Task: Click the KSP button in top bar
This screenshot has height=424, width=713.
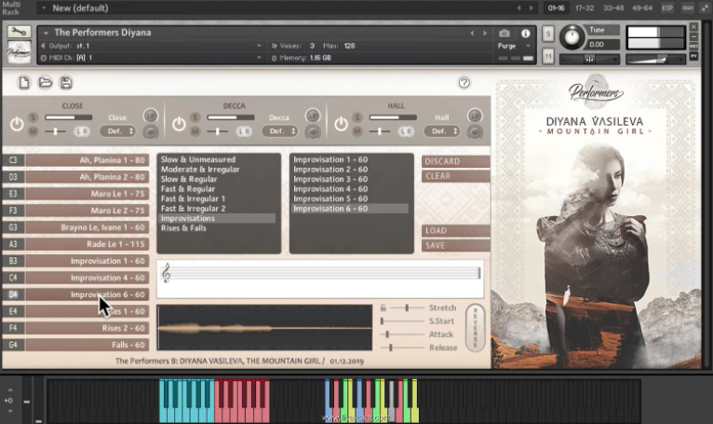Action: 667,7
